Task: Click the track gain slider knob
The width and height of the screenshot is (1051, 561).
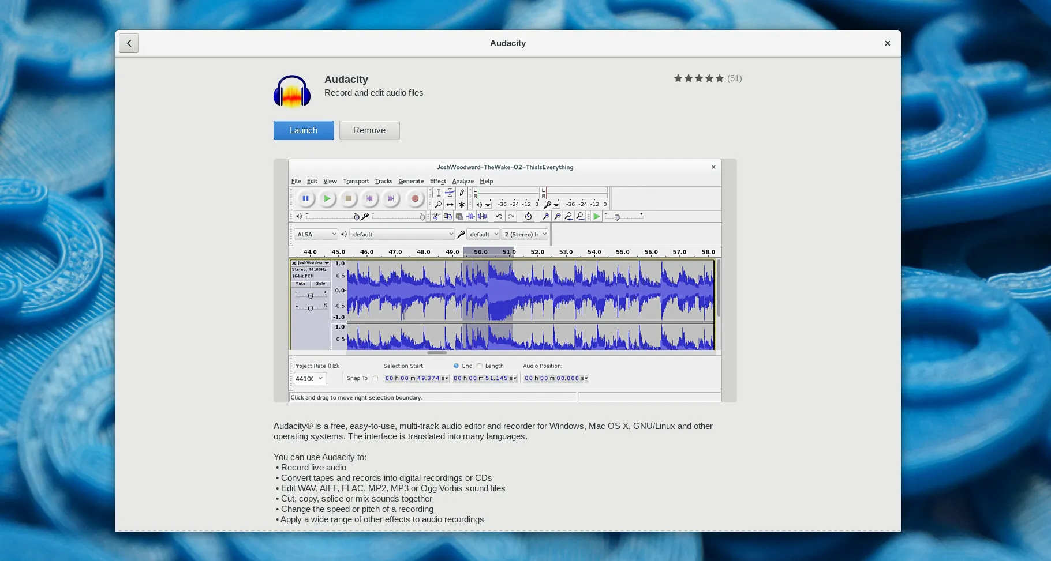Action: pyautogui.click(x=311, y=296)
